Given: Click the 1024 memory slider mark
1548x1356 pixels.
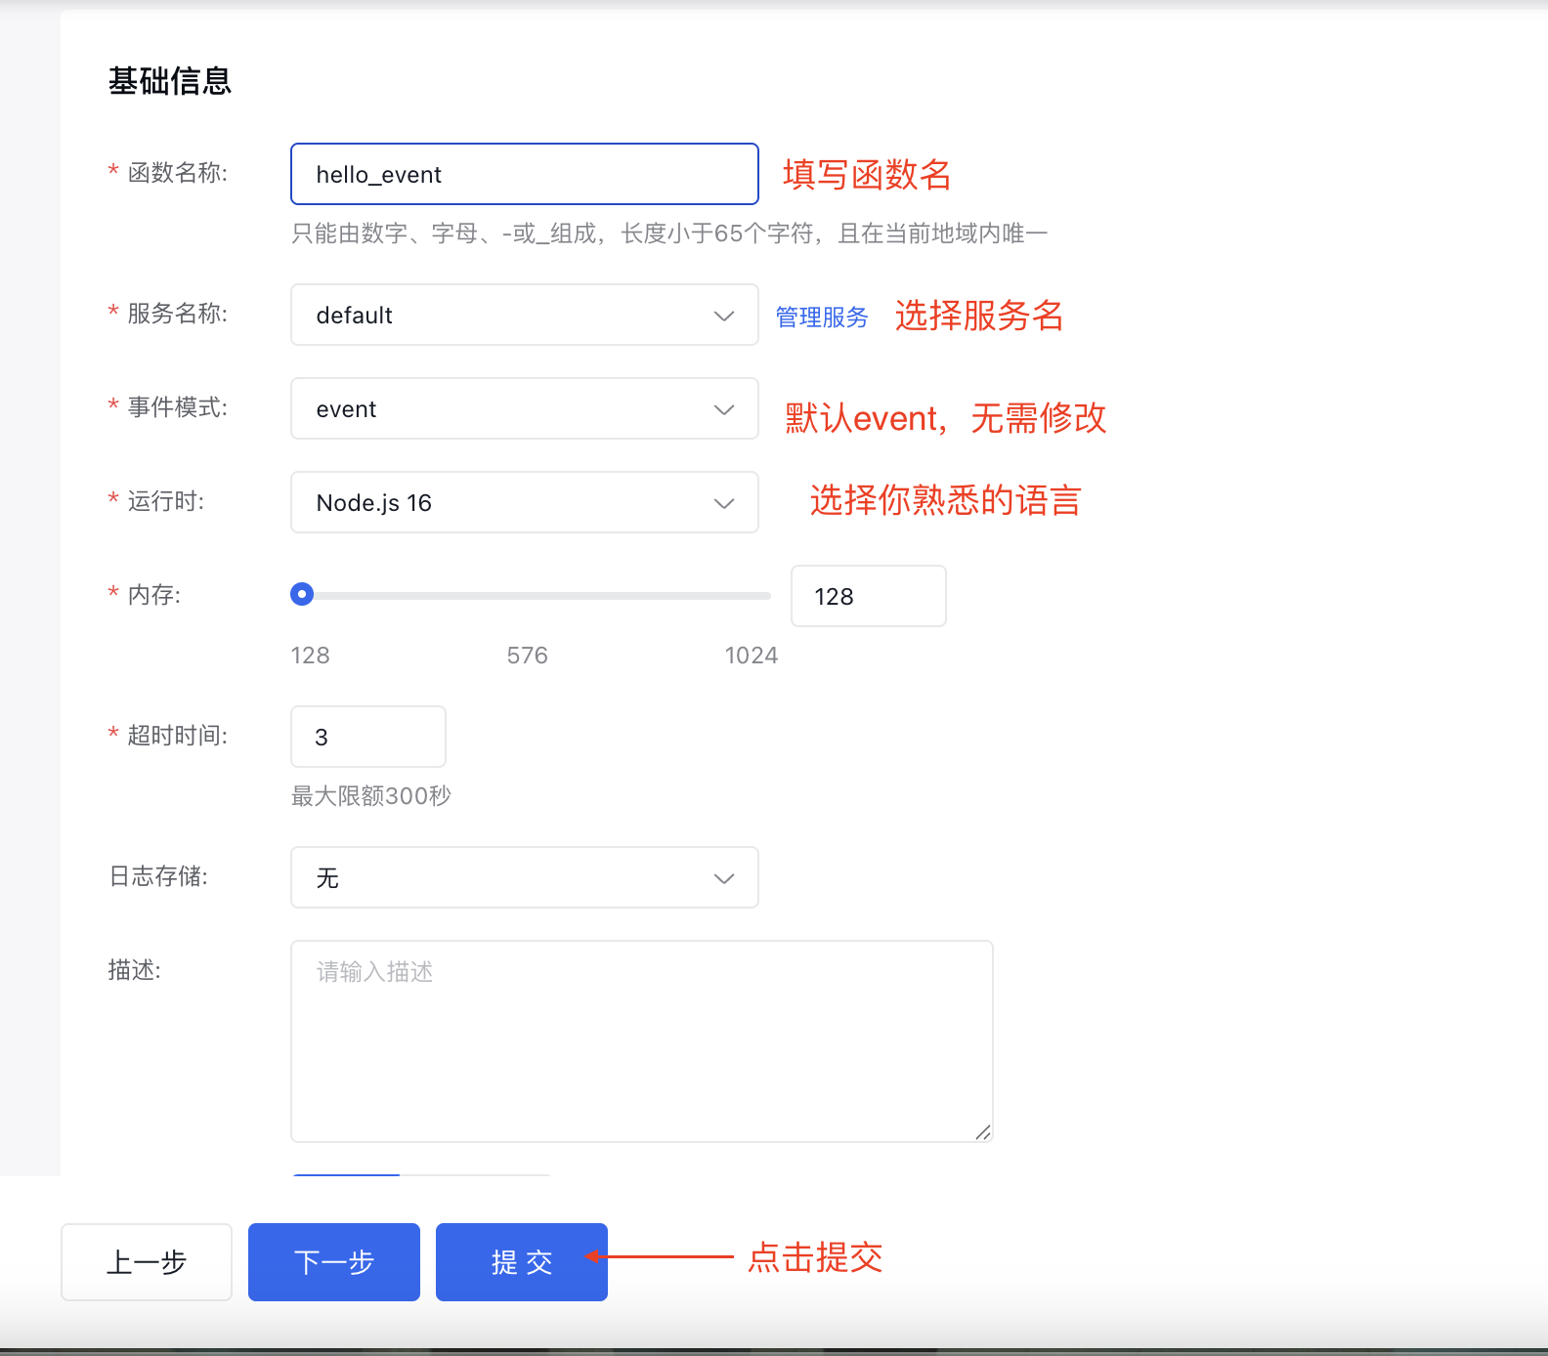Looking at the screenshot, I should [x=752, y=655].
